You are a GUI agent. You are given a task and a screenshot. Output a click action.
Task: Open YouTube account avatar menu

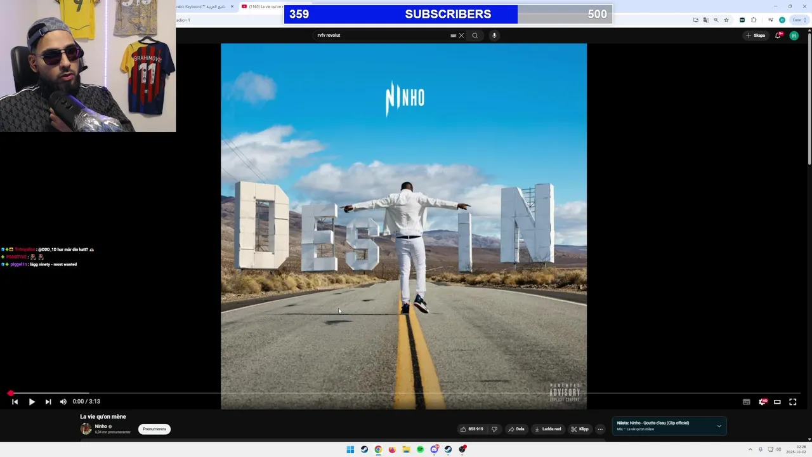click(x=794, y=36)
